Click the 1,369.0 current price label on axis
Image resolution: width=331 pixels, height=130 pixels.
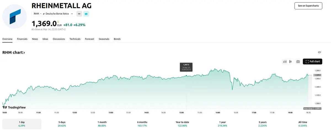click(317, 75)
